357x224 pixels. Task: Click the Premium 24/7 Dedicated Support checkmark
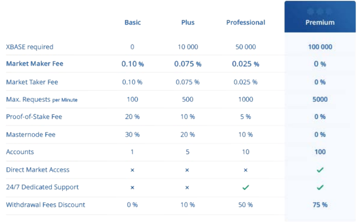[320, 187]
